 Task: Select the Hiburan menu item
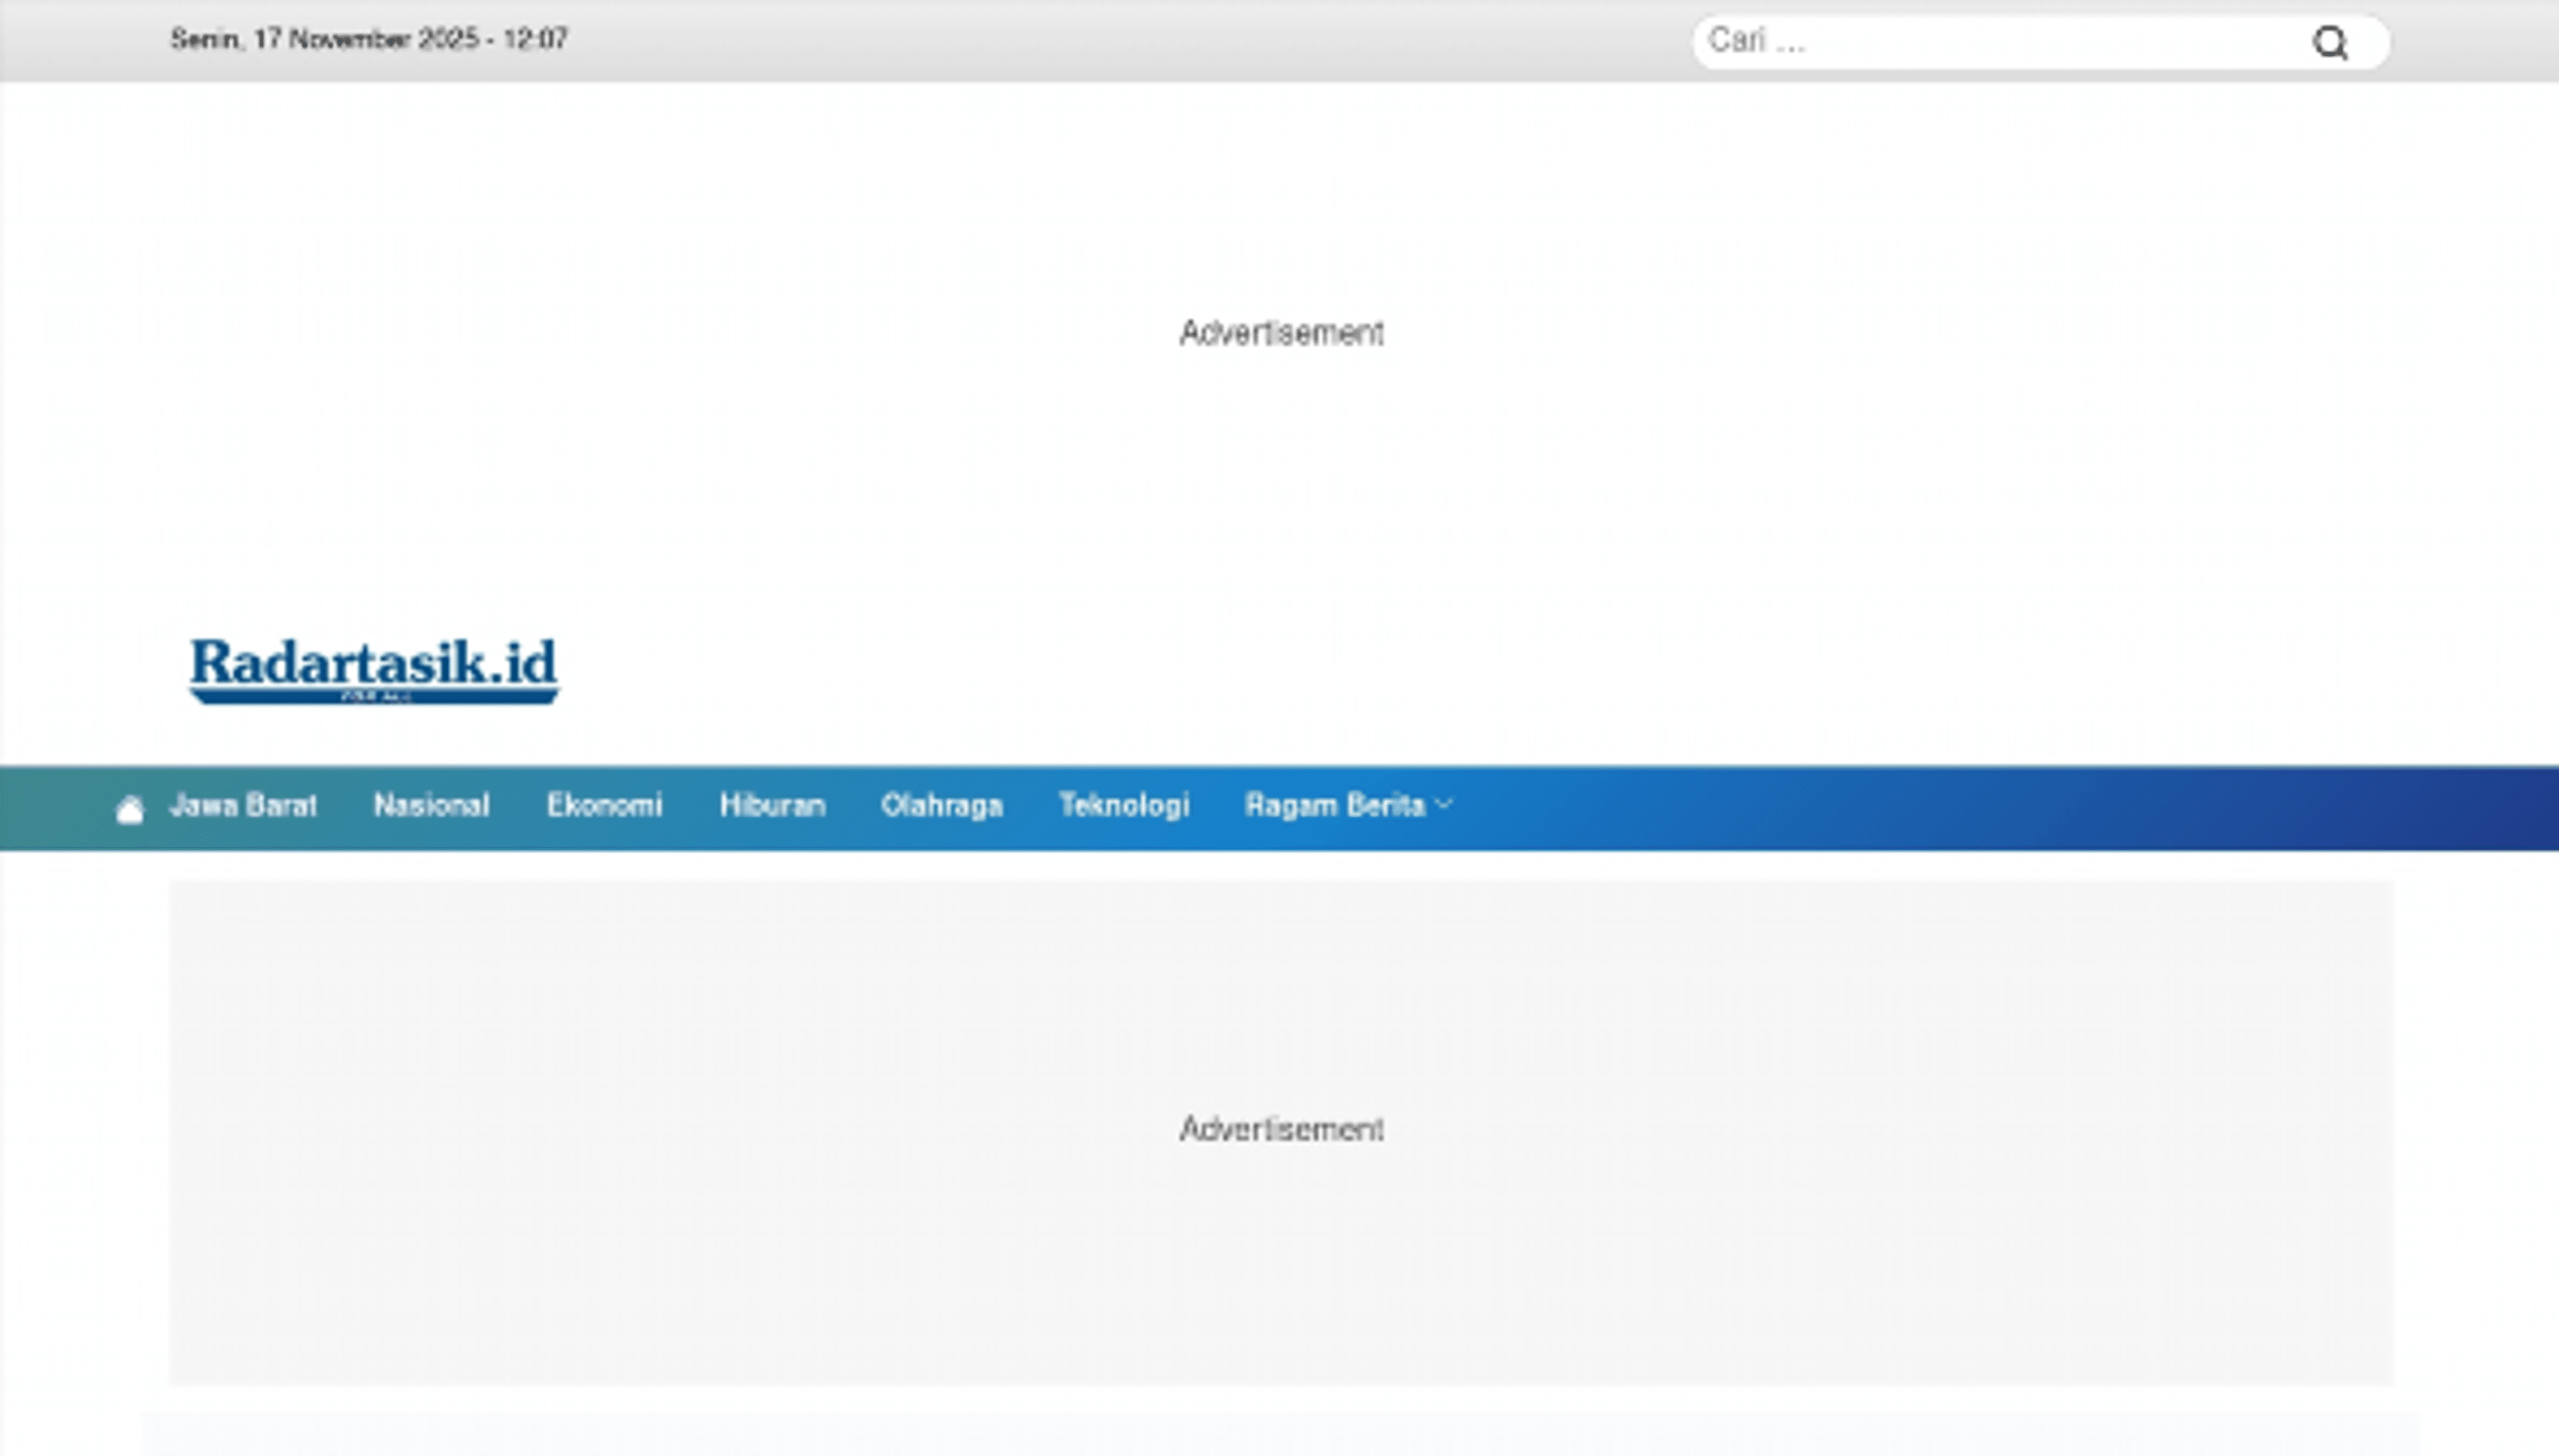[x=772, y=806]
